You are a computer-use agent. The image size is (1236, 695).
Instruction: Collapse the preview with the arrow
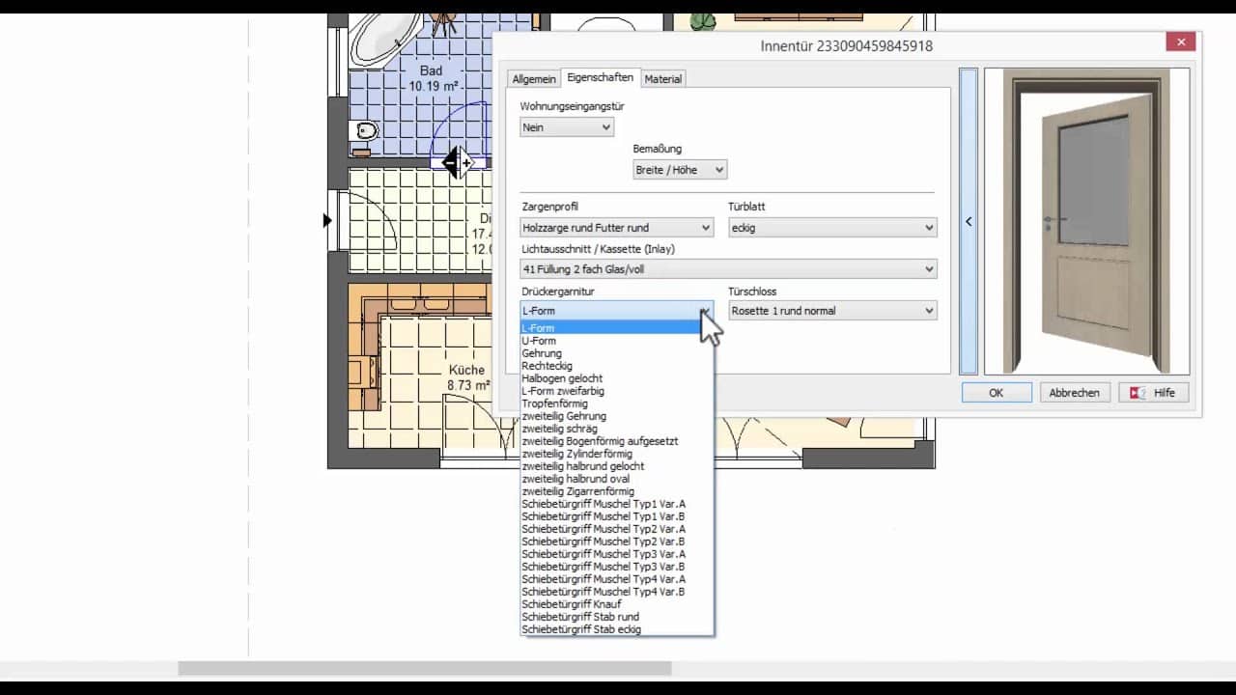(969, 221)
